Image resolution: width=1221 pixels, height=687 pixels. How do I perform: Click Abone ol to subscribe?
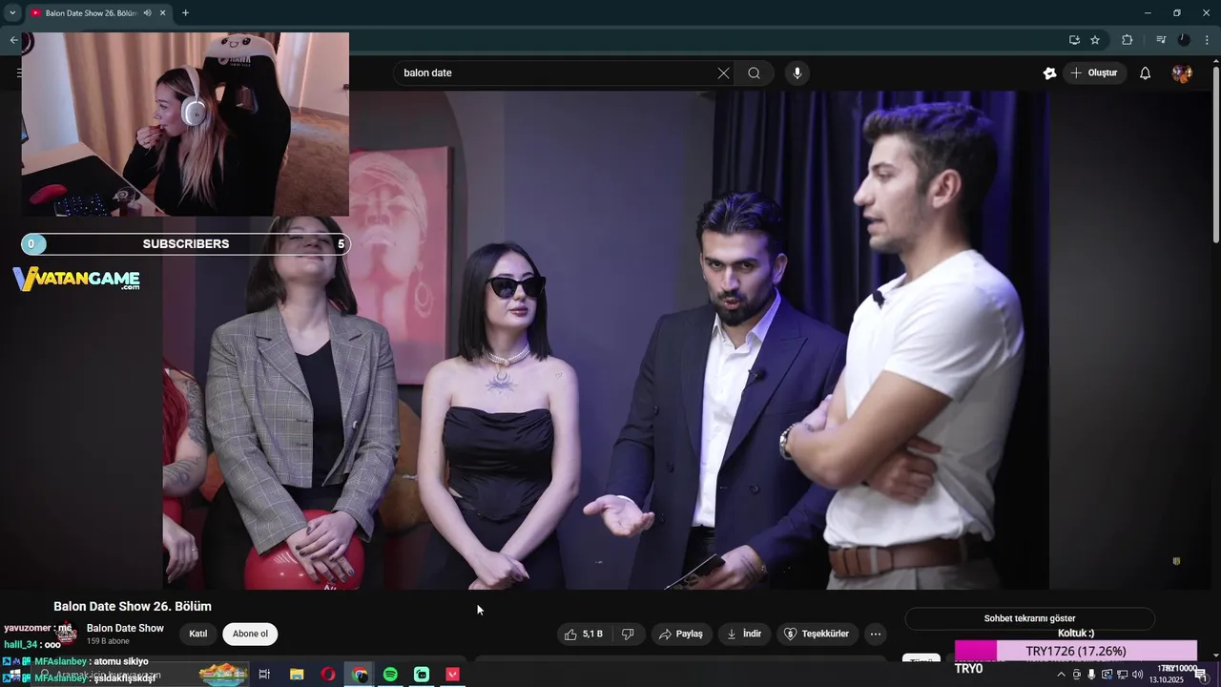coord(250,634)
